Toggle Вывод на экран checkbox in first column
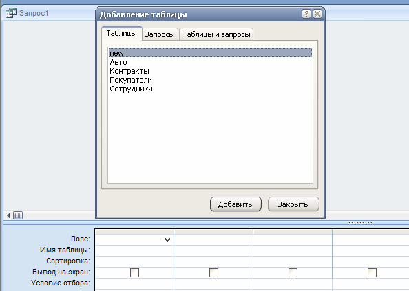The height and width of the screenshot is (291, 409). [134, 272]
